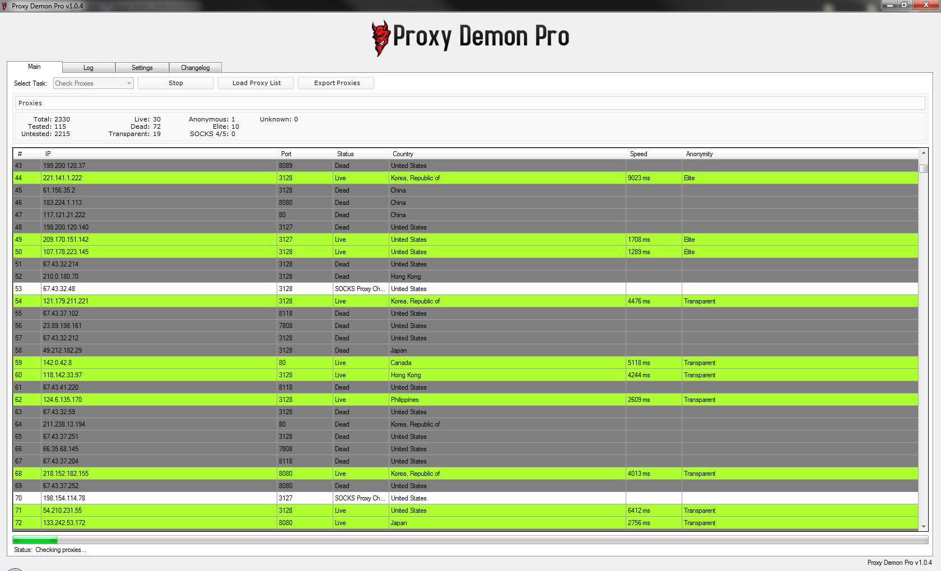This screenshot has height=571, width=941.
Task: Select row with IP 121.179.211.221
Action: point(465,301)
